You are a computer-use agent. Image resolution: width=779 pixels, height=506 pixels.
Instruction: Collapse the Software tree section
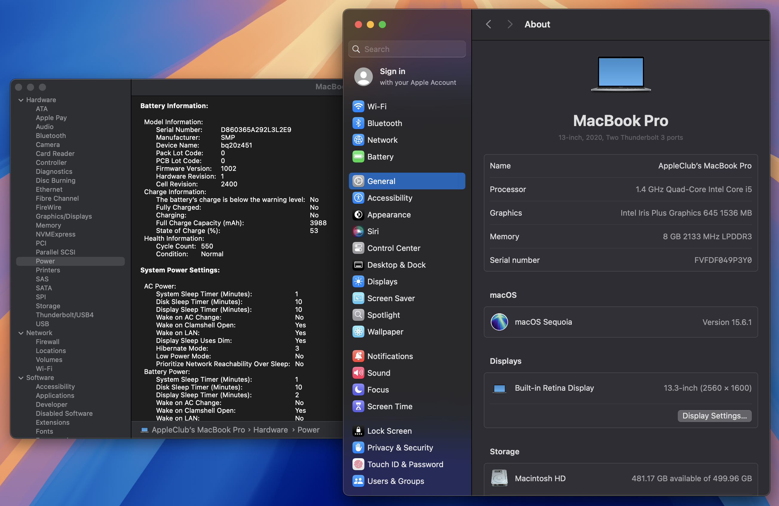click(x=21, y=378)
